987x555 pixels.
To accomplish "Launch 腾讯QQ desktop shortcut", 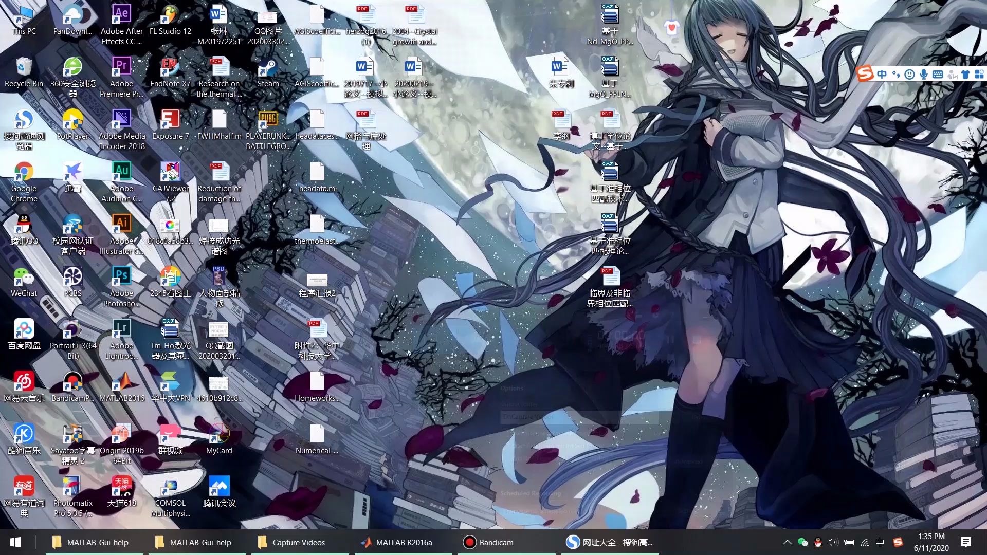I will [x=24, y=230].
